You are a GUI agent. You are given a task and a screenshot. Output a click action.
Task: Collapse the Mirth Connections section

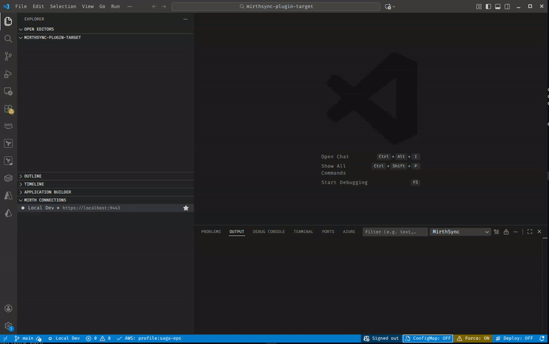106,200
